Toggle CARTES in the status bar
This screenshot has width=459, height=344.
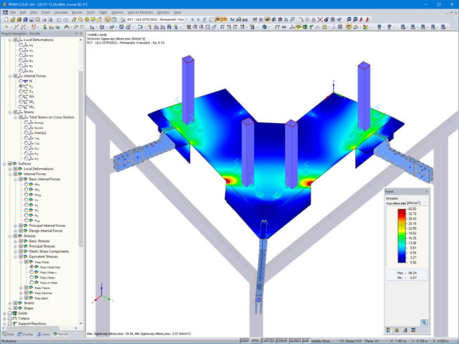[x=268, y=341]
